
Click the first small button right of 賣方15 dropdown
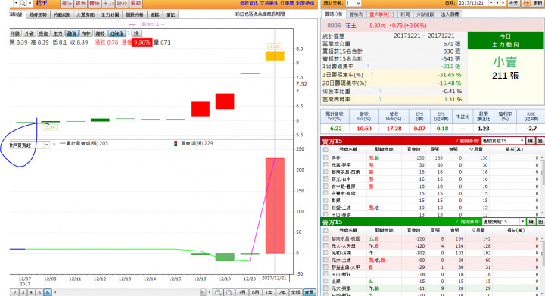coord(531,221)
